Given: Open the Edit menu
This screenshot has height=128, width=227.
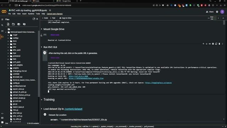Looking at the screenshot, I should tap(14, 14).
